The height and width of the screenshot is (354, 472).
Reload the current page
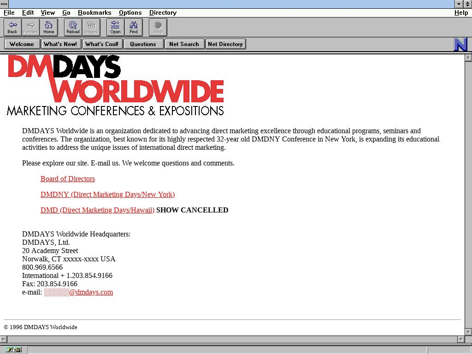pos(73,27)
